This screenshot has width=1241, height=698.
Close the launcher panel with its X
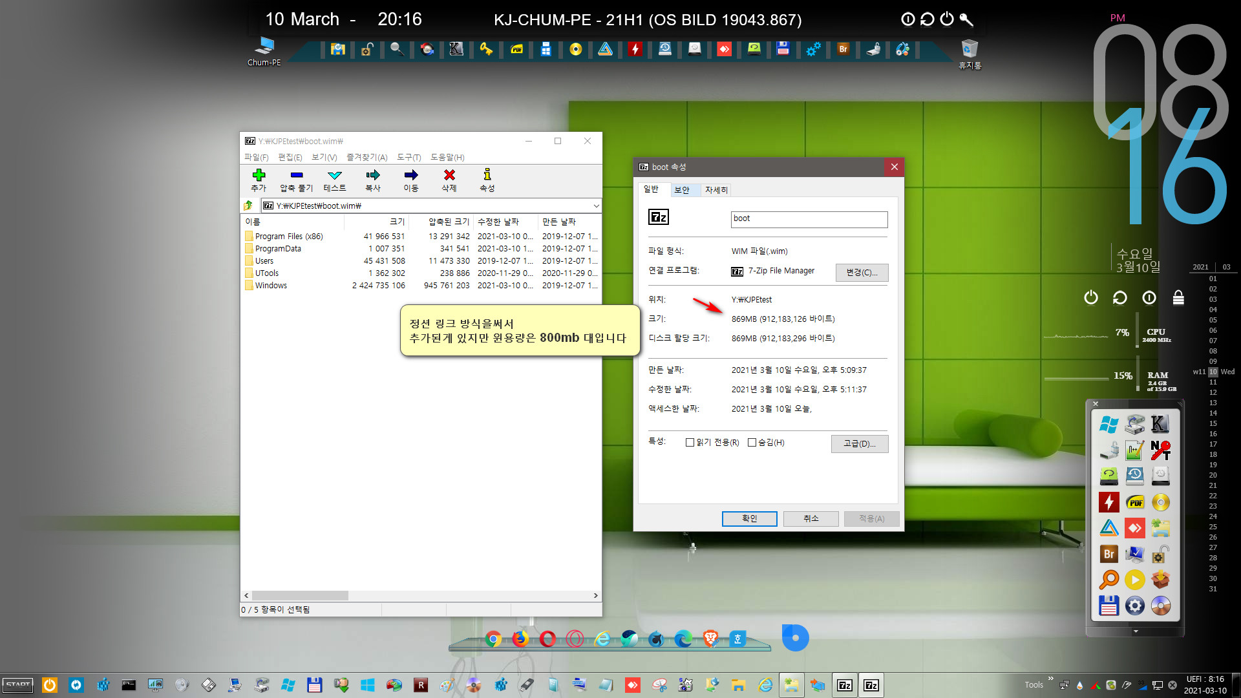tap(1096, 404)
